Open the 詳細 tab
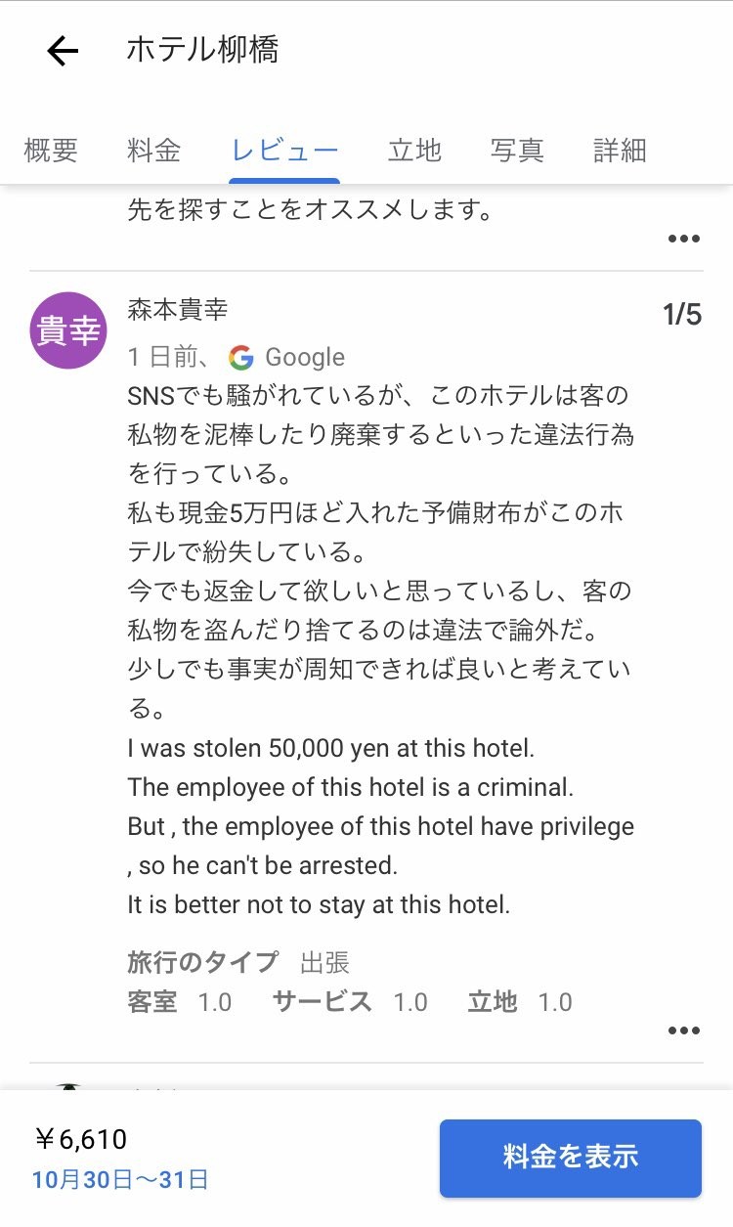The image size is (733, 1227). [x=620, y=151]
